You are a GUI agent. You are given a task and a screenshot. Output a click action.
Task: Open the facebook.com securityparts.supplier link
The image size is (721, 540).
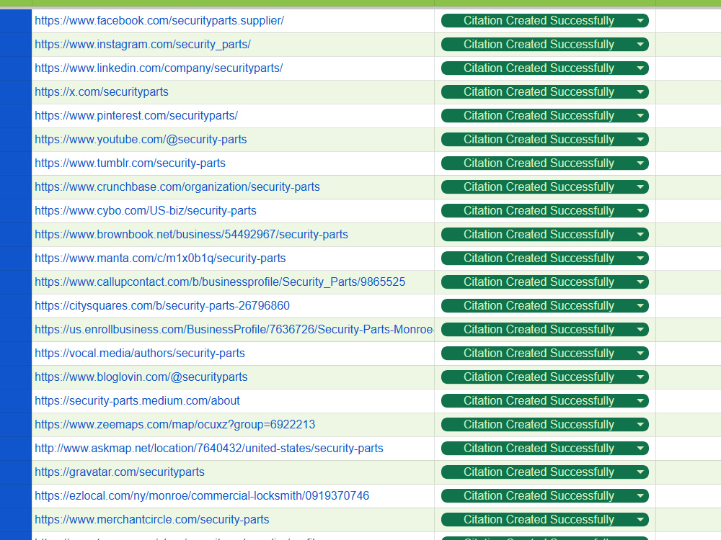[159, 21]
